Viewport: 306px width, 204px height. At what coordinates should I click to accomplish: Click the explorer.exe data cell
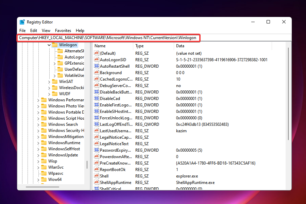click(187, 176)
